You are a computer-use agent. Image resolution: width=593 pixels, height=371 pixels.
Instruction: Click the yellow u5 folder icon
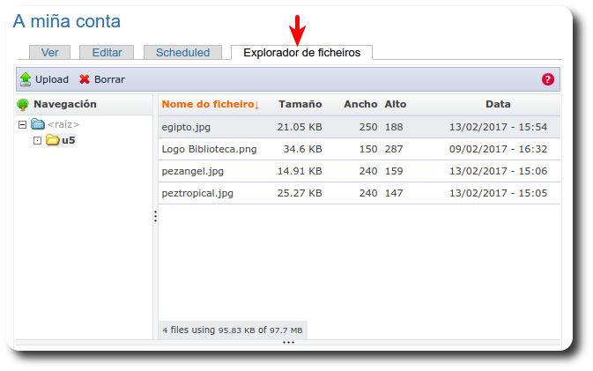[52, 140]
